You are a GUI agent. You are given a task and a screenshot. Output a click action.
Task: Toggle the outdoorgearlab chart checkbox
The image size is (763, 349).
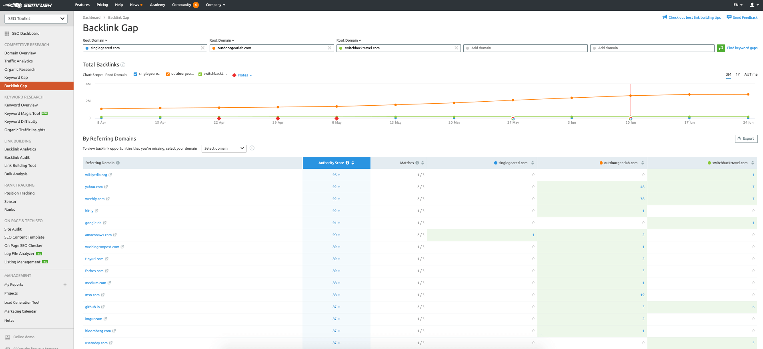[168, 74]
